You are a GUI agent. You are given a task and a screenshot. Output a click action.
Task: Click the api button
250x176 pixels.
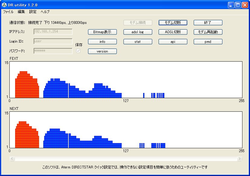pos(173,42)
